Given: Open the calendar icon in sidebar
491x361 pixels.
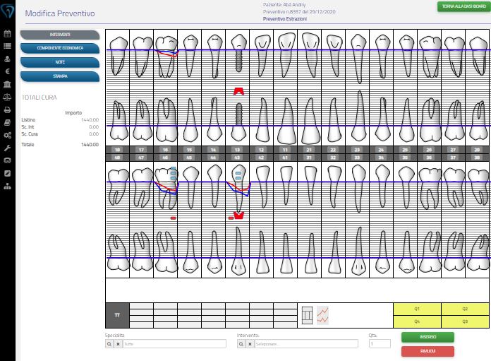Looking at the screenshot, I should [x=7, y=33].
